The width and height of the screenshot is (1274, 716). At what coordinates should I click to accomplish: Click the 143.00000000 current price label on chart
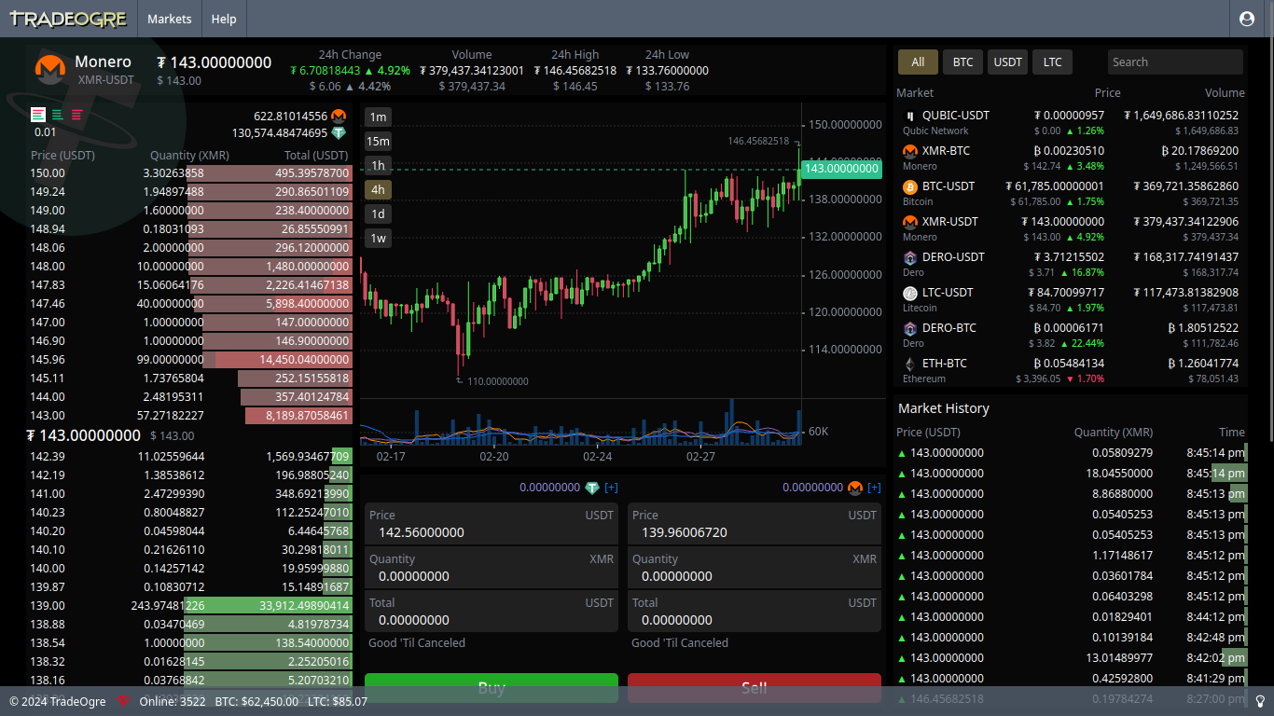(x=841, y=169)
